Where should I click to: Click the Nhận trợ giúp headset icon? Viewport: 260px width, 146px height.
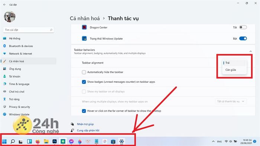72,124
